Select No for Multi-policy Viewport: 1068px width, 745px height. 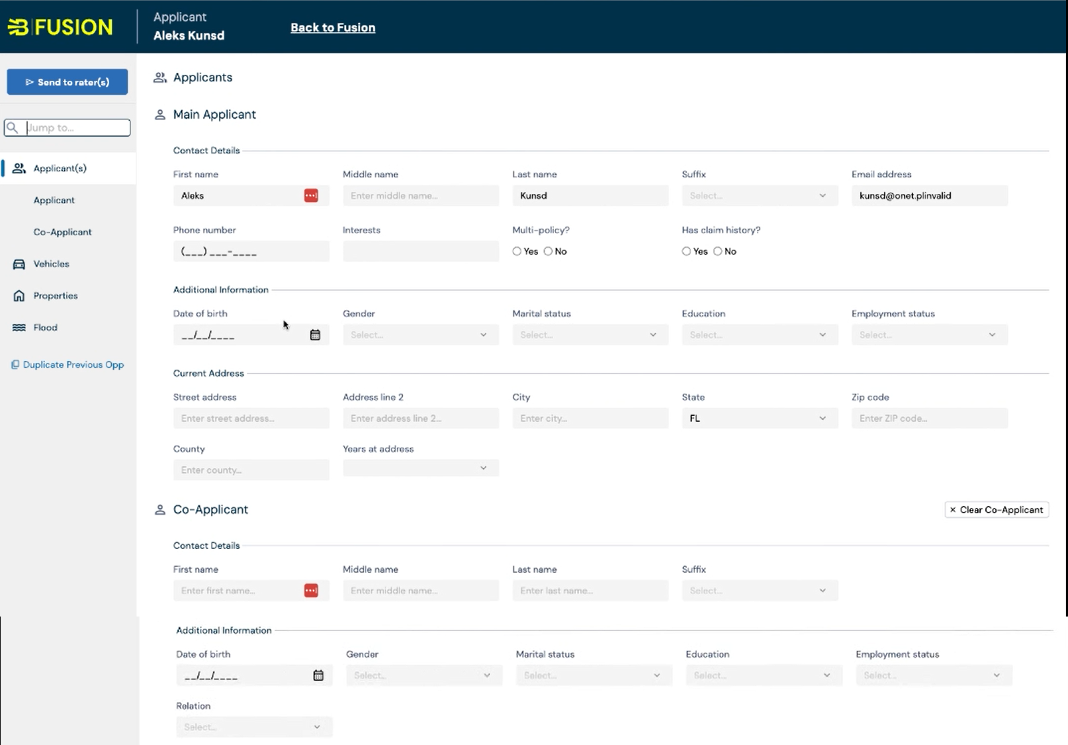click(x=548, y=252)
